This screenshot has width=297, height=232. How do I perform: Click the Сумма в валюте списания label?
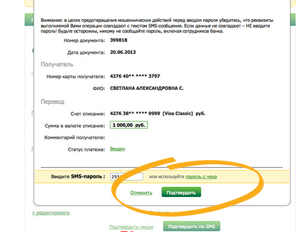click(x=75, y=126)
